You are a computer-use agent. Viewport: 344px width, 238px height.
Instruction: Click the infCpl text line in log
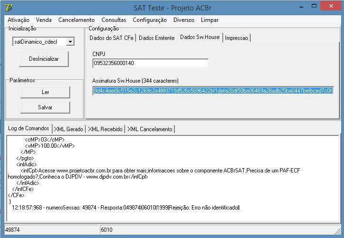click(x=154, y=173)
